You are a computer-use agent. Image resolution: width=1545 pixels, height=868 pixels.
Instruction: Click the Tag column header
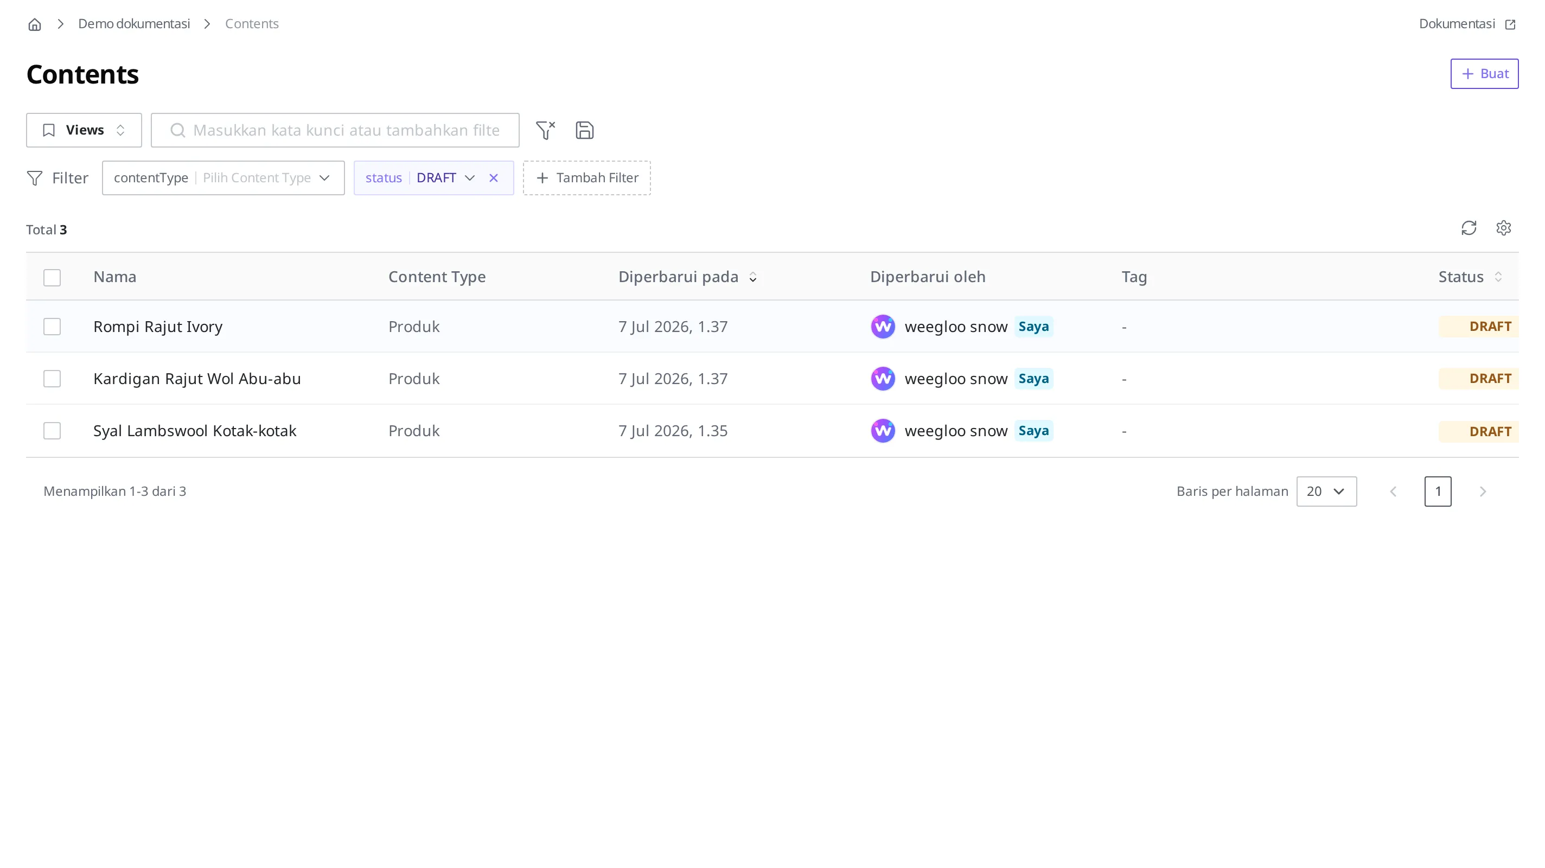[x=1134, y=277]
